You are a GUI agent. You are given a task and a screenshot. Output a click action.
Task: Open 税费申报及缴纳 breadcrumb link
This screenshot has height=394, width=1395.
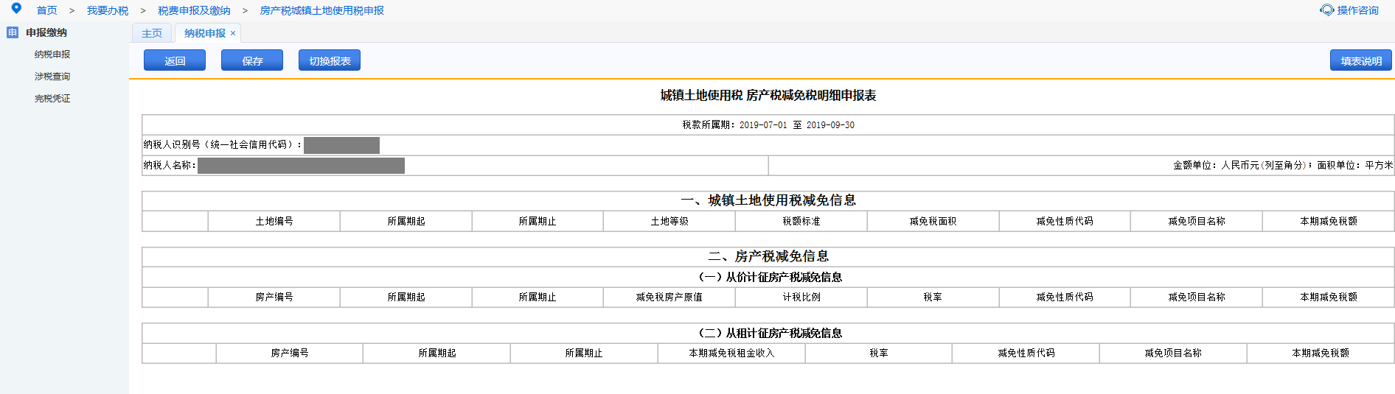click(x=194, y=10)
